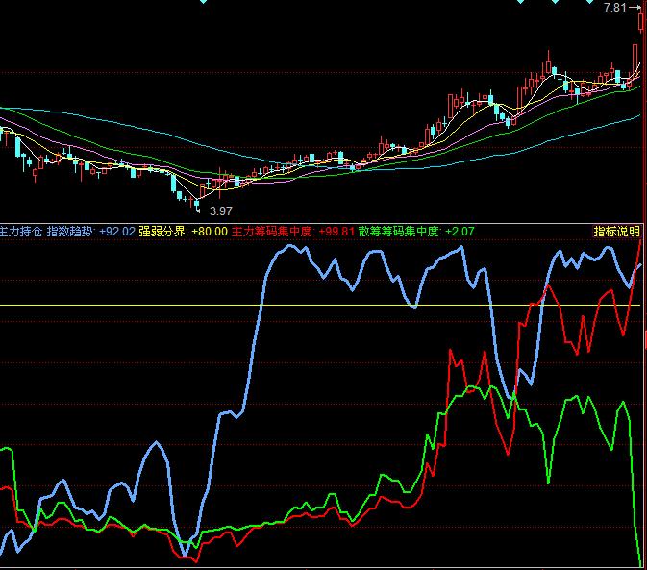This screenshot has height=570, width=647.
Task: Select the 主力持仓 indicator name
Action: 20,232
